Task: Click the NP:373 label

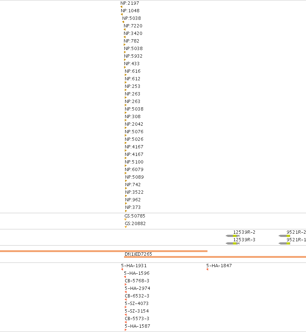Action: pyautogui.click(x=133, y=207)
